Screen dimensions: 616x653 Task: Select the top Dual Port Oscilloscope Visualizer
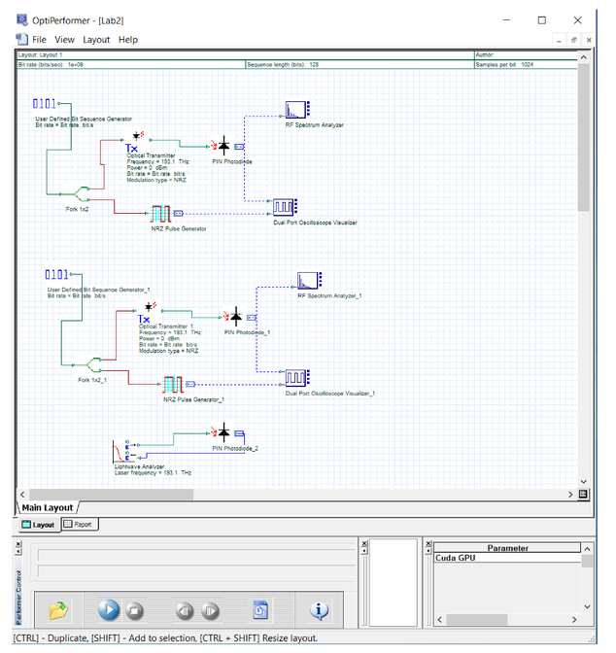point(284,207)
